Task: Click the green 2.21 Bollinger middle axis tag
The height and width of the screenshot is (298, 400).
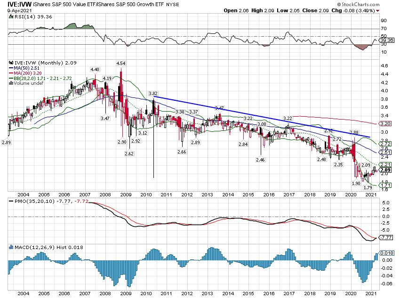Action: (x=386, y=165)
